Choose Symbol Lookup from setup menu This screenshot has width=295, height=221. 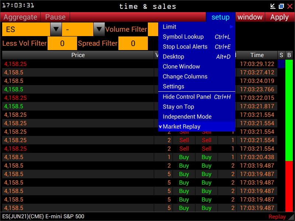[197, 37]
